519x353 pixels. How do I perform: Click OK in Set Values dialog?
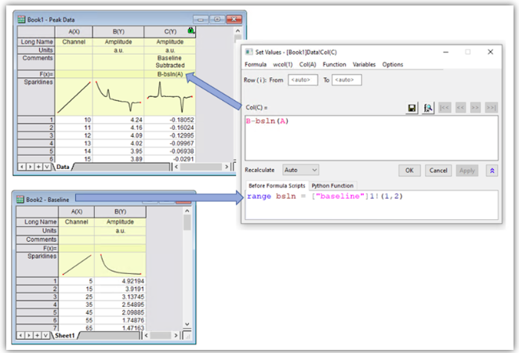point(409,171)
